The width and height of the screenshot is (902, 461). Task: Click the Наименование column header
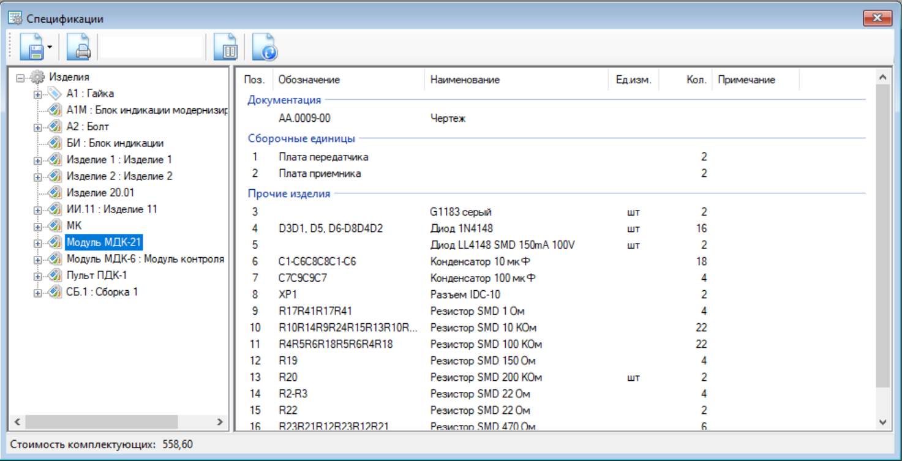[517, 80]
